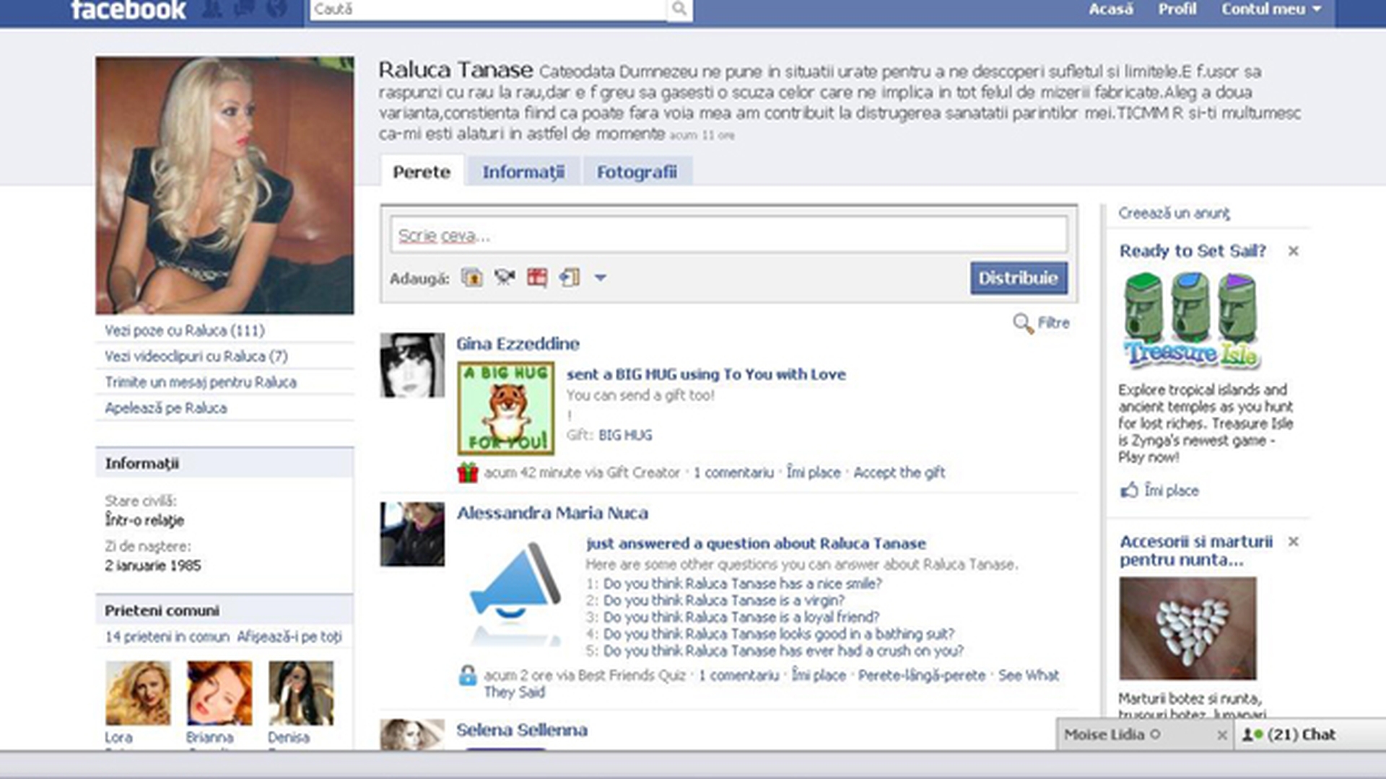
Task: Close the Ready to Set Sail ad
Action: (x=1293, y=251)
